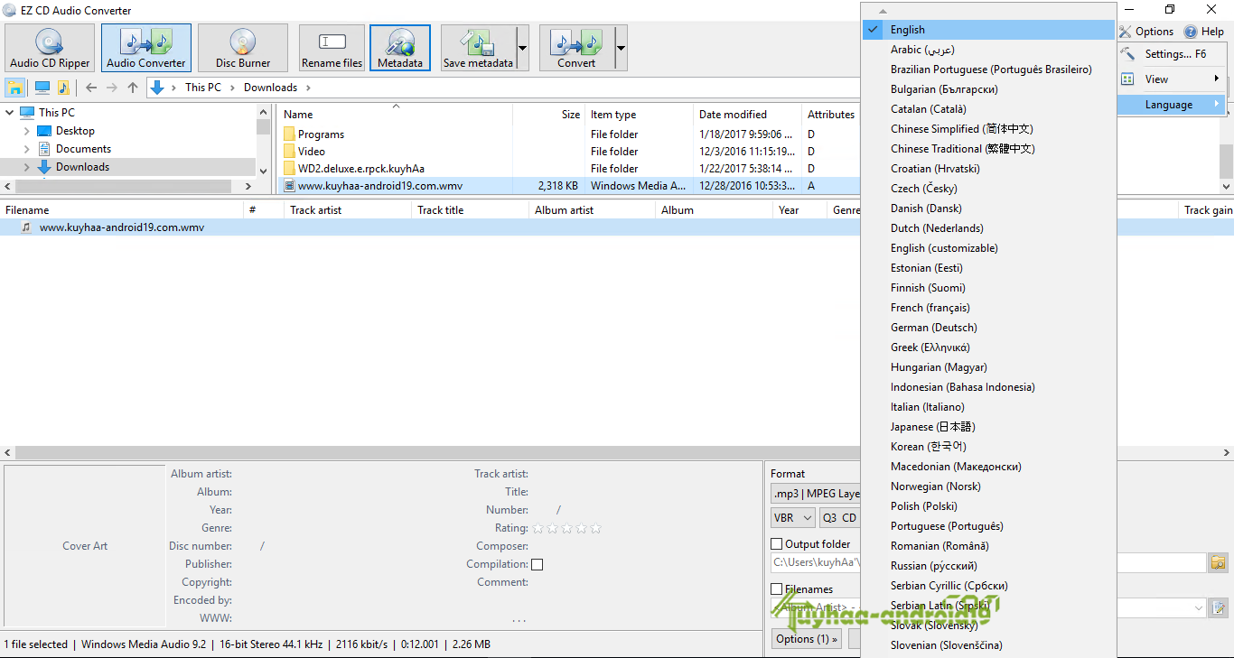Open Convert dropdown arrow
Viewport: 1234px width, 658px height.
(621, 48)
